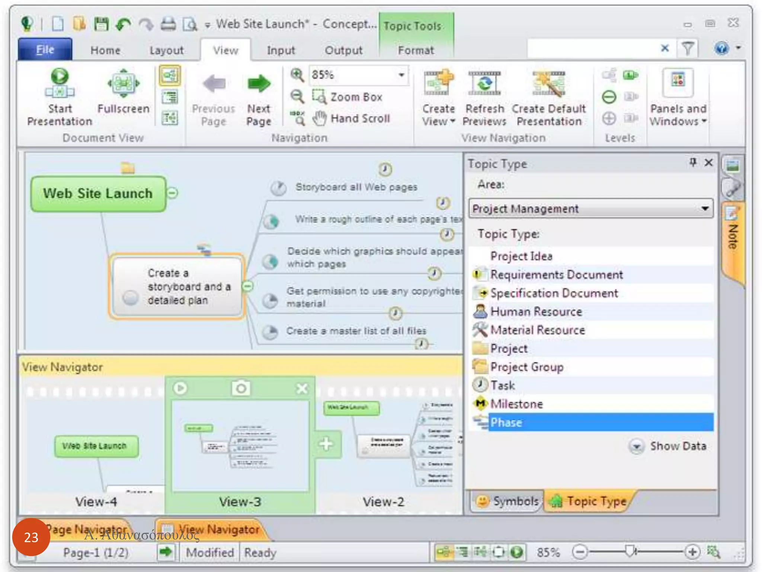Screen dimensions: 762x572
Task: Switch to the Symbols panel tab
Action: click(x=507, y=501)
